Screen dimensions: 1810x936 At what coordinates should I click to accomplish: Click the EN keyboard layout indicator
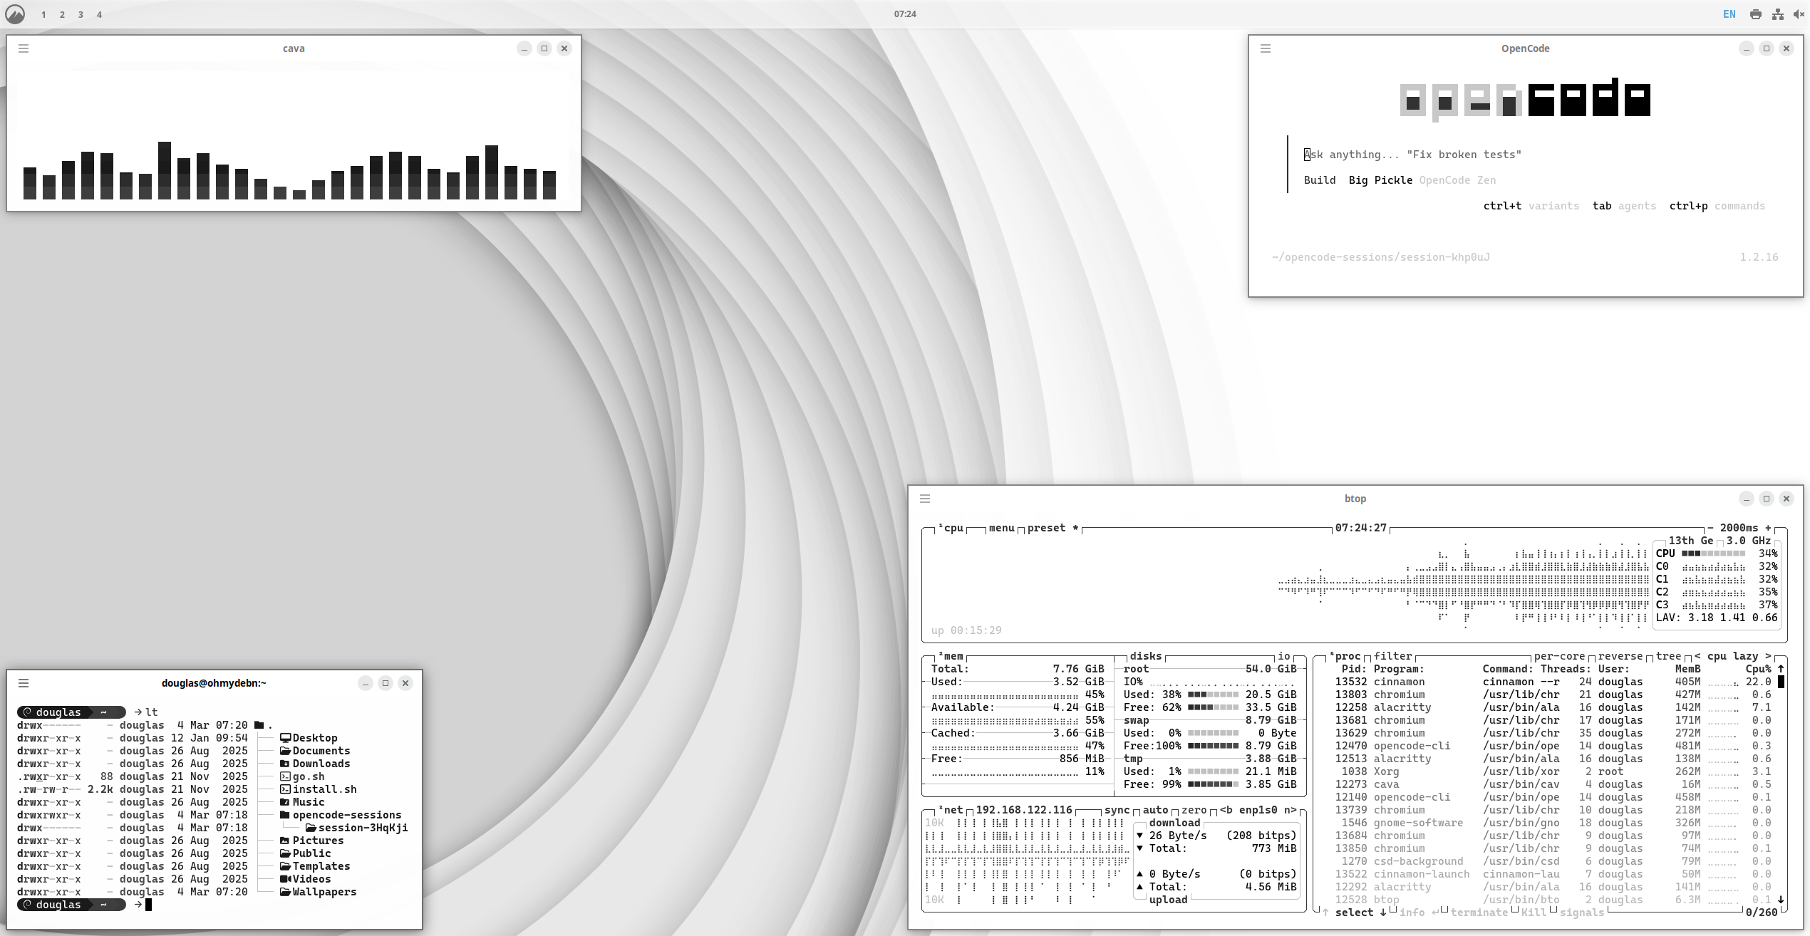click(1729, 14)
